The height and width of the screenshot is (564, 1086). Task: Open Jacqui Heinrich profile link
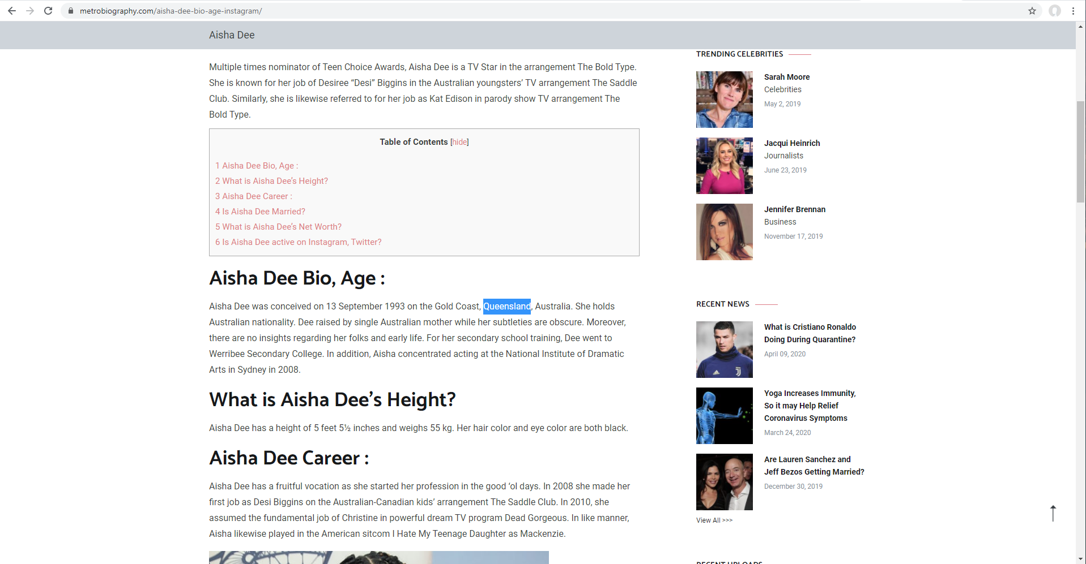coord(791,143)
